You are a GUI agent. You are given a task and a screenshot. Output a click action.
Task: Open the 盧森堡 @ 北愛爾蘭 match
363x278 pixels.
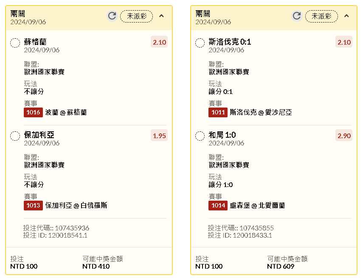[257, 206]
